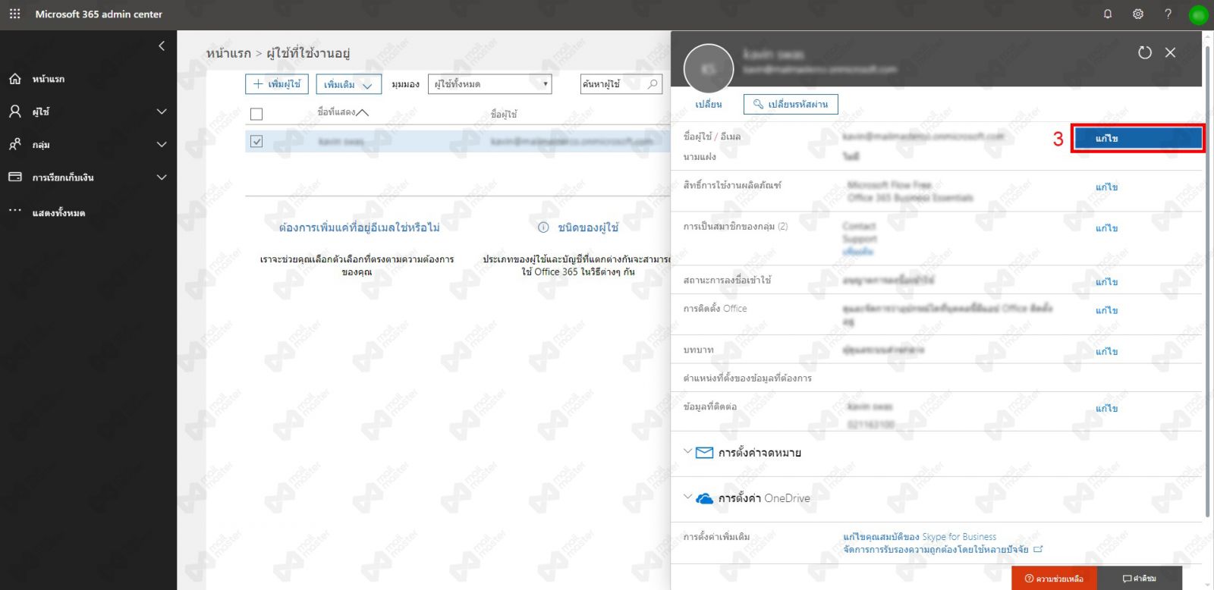Screen dimensions: 1214x590
Task: Tick the select-all users checkbox
Action: pos(256,114)
